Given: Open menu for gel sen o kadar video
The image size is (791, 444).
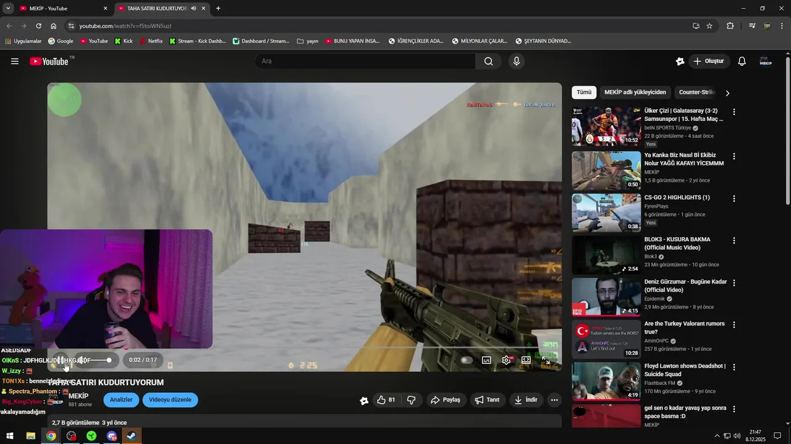Looking at the screenshot, I should tap(734, 409).
